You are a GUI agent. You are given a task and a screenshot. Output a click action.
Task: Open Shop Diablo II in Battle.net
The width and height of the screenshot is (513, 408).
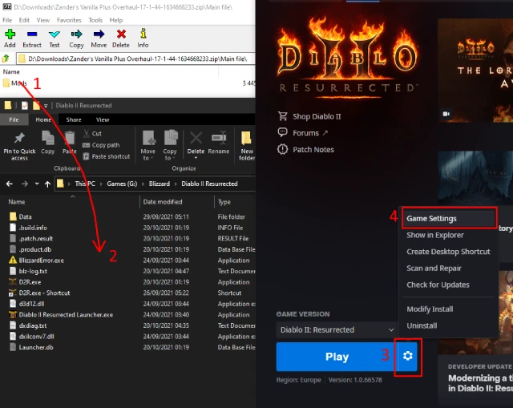point(309,116)
